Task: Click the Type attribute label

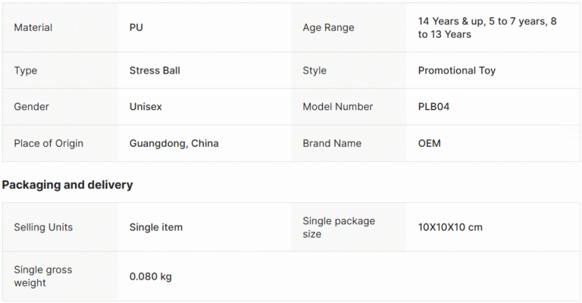Action: tap(26, 70)
